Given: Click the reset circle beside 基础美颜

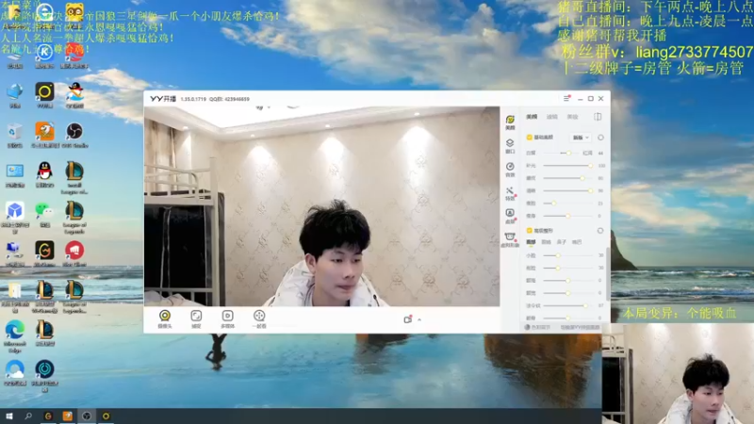Looking at the screenshot, I should (600, 138).
